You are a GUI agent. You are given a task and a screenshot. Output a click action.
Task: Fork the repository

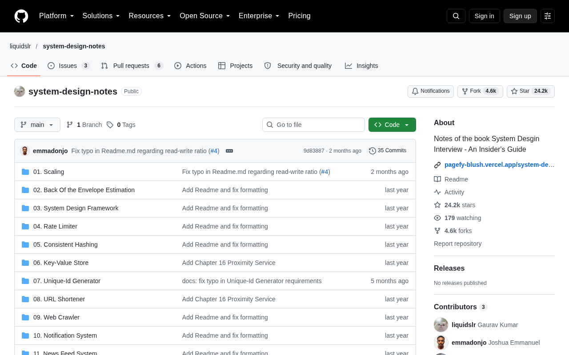(x=480, y=91)
